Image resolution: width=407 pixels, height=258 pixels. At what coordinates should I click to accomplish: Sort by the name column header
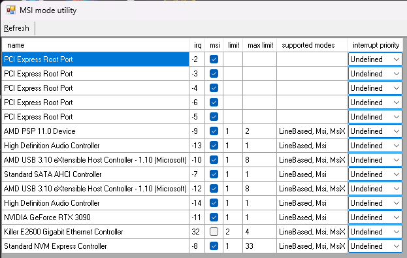point(95,45)
